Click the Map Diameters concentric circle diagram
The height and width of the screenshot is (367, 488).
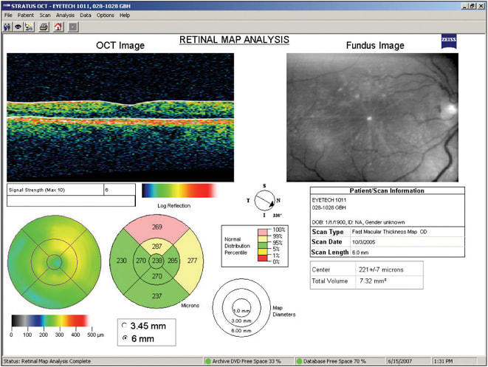(x=241, y=307)
